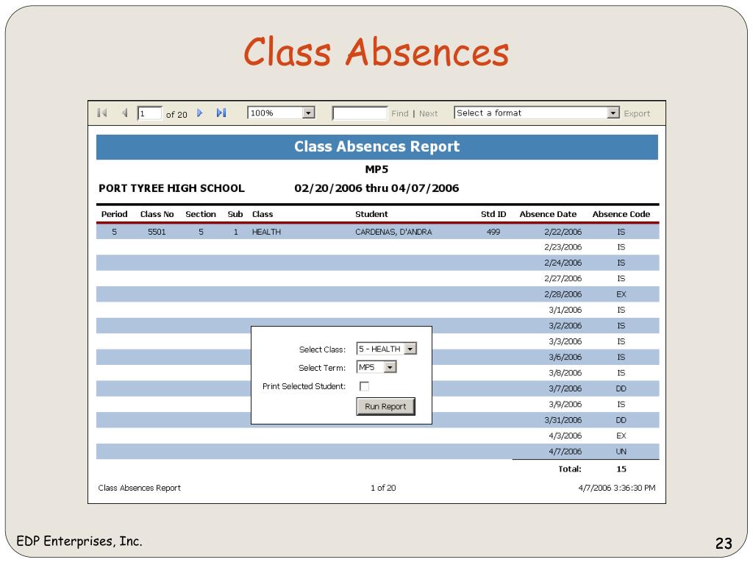Click PORT TYREE HIGH SCHOOL heading
Viewport: 753px width, 565px height.
(171, 188)
